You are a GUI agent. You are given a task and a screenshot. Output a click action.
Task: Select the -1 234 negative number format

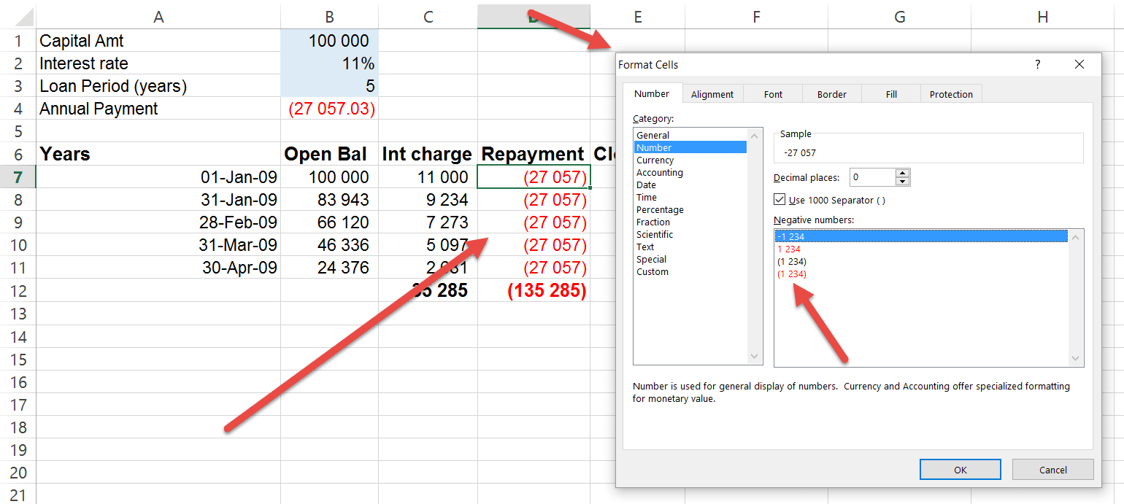pyautogui.click(x=921, y=236)
